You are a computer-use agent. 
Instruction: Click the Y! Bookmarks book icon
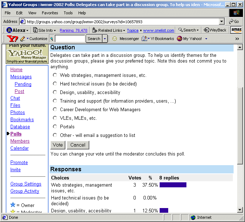coord(144,39)
